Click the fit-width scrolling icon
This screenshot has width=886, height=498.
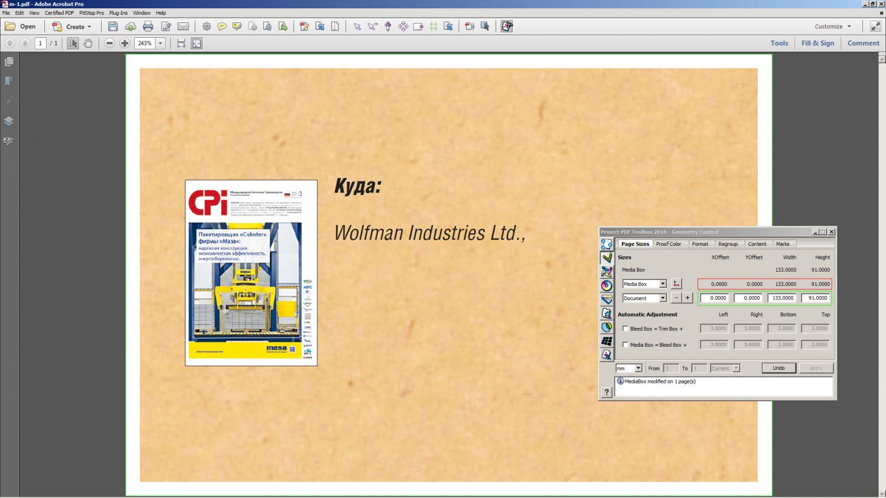(181, 43)
